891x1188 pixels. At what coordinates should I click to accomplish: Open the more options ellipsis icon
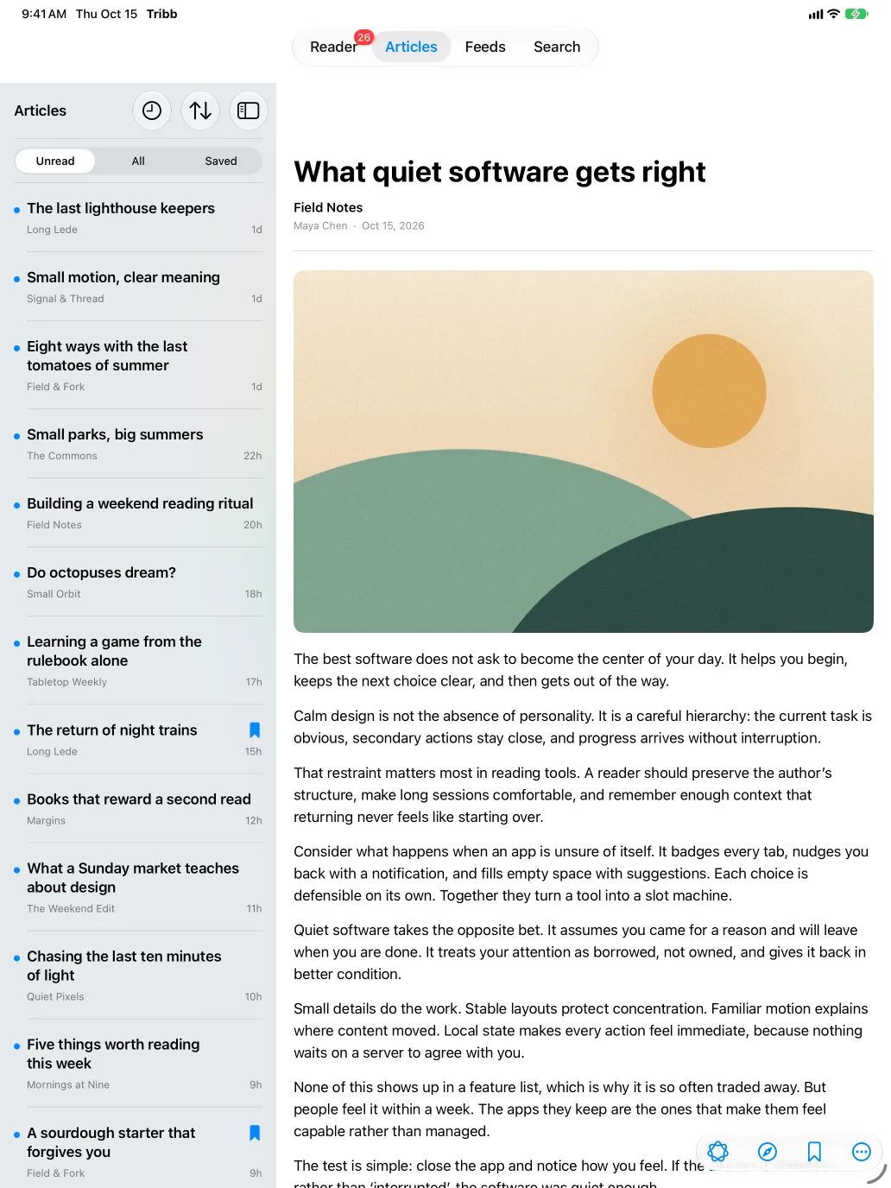click(862, 1152)
